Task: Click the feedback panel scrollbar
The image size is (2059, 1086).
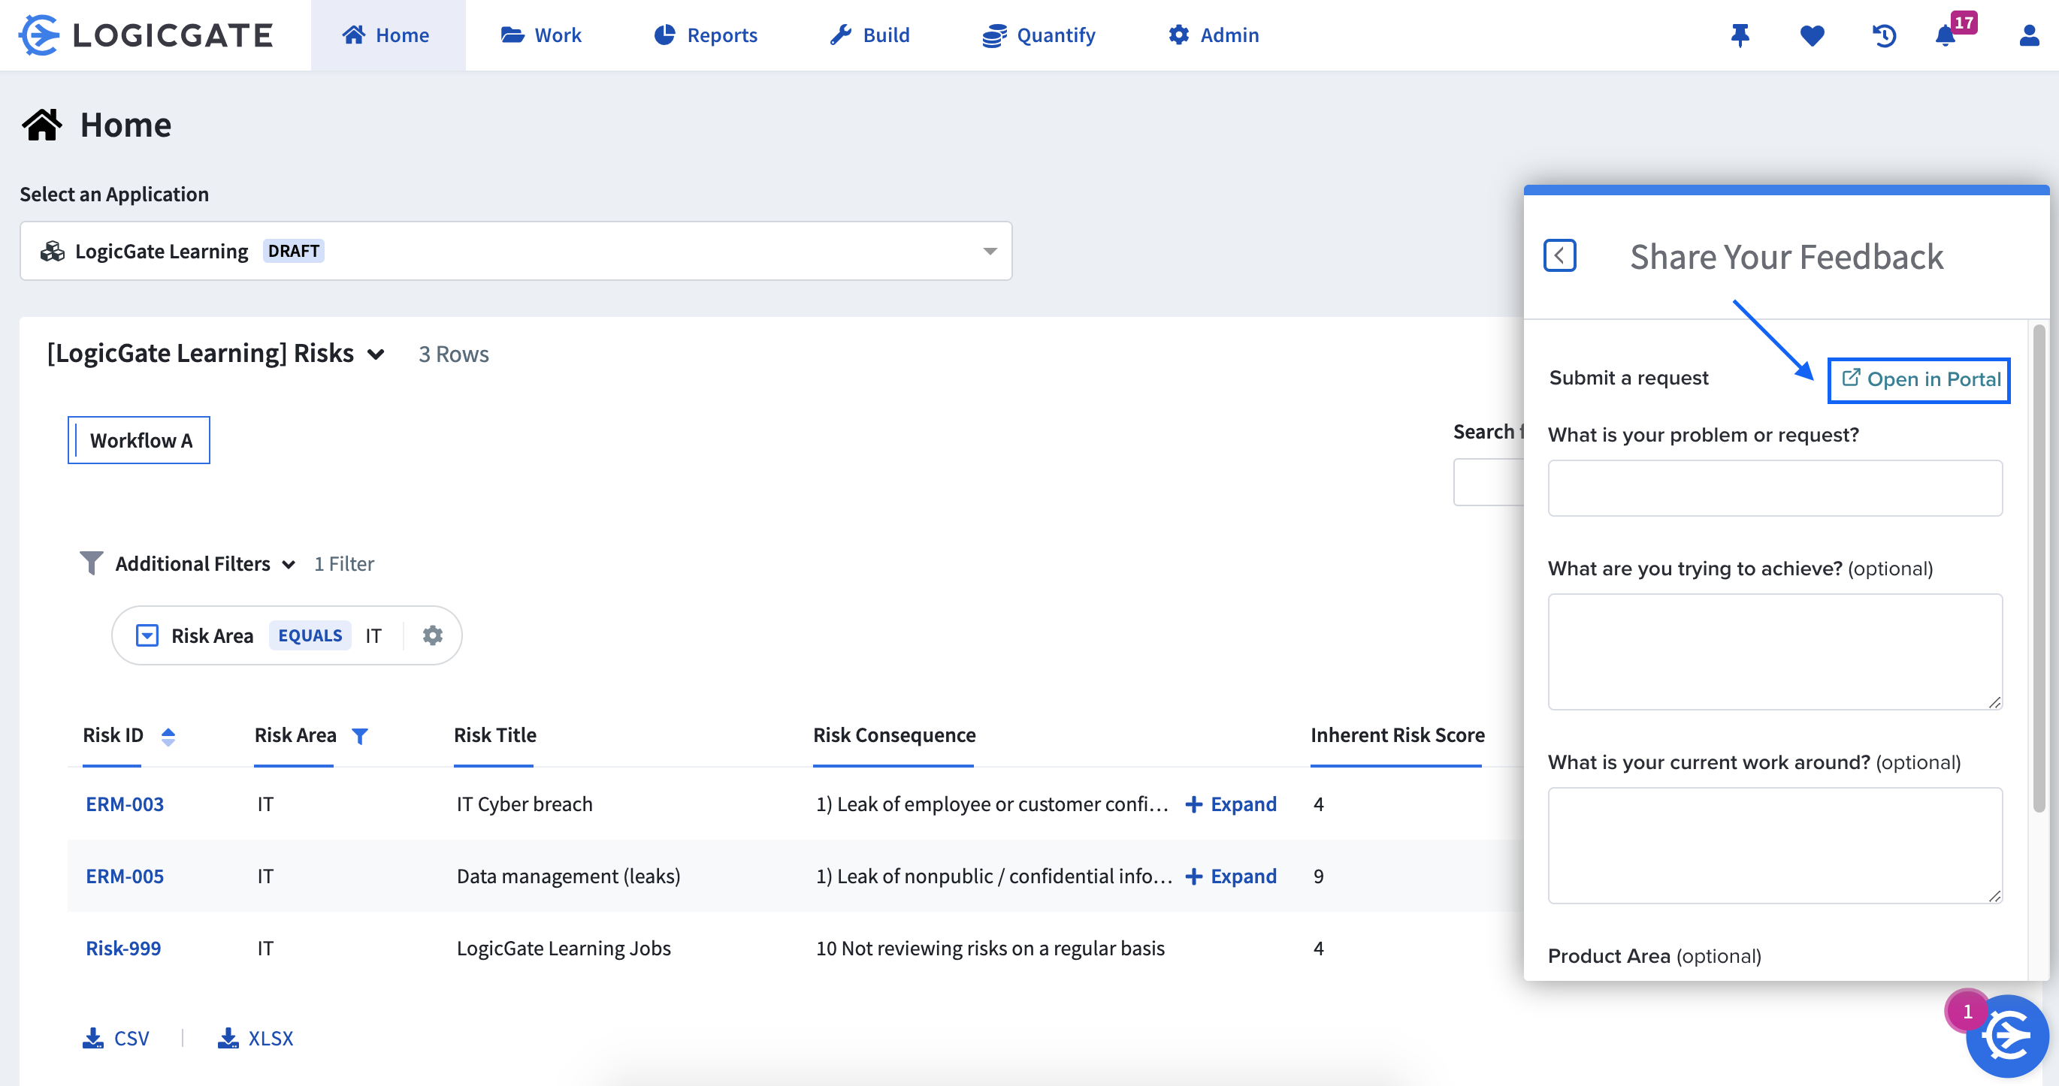Action: [x=2039, y=567]
